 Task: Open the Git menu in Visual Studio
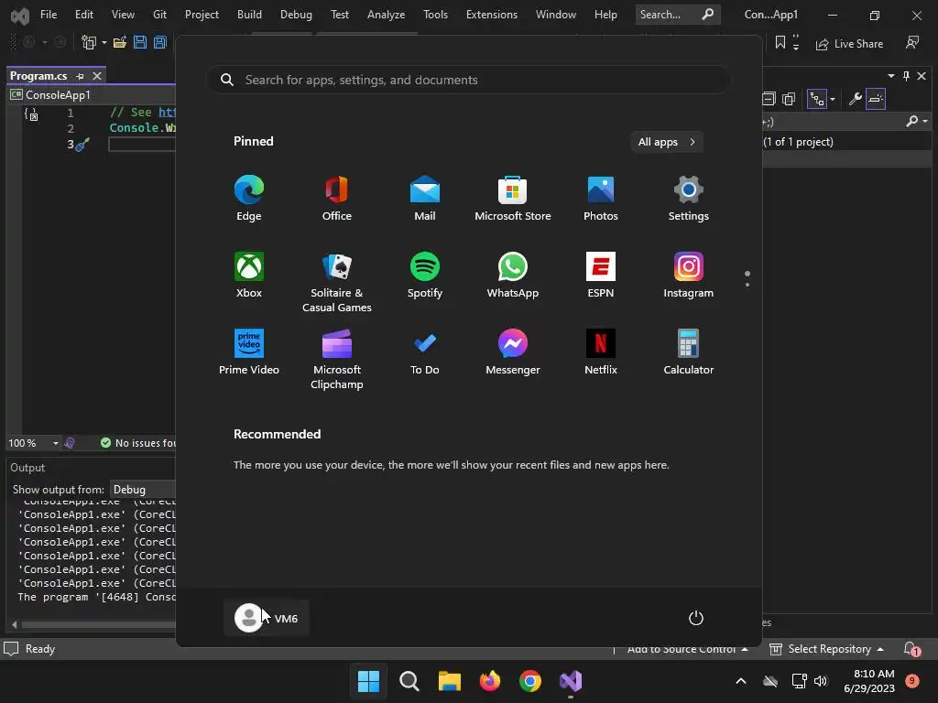(159, 15)
